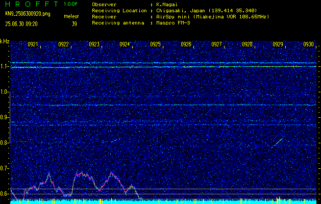
Task: Click the 1.0 frequency axis label
Action: click(4, 92)
